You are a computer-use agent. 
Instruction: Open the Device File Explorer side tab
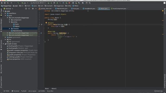pos(165,81)
